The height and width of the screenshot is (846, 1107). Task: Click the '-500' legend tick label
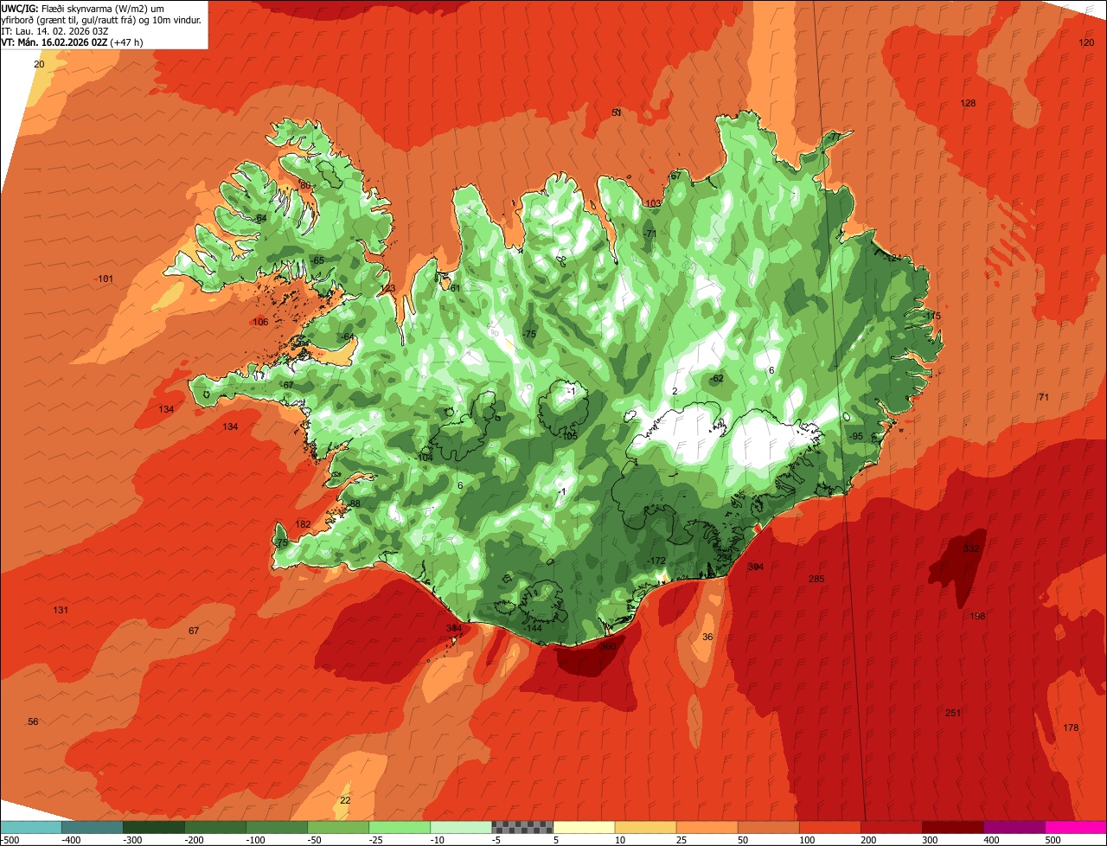tap(9, 839)
